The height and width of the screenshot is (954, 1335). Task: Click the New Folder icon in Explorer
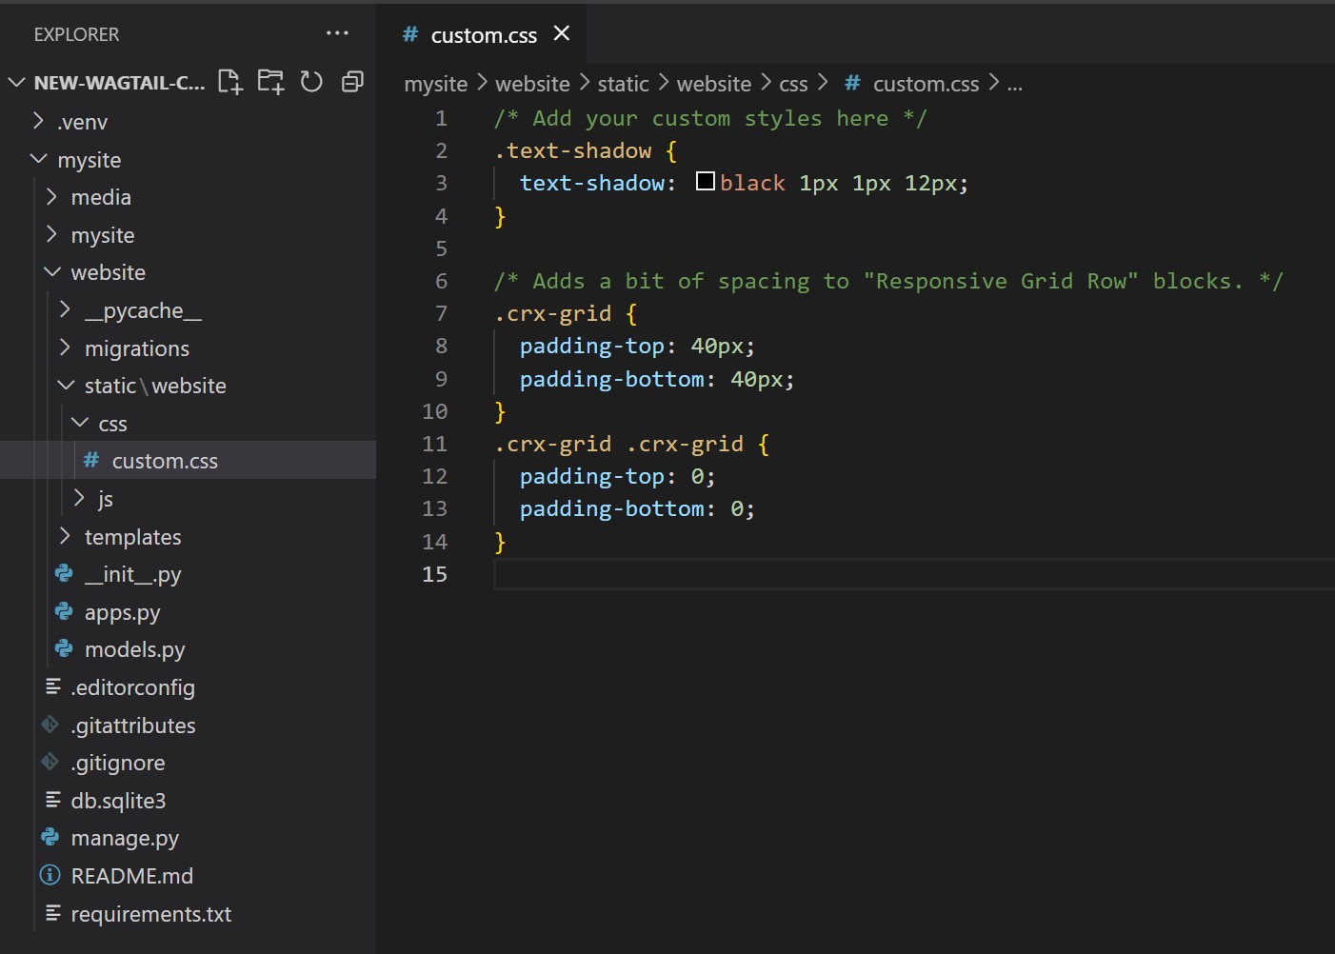[x=270, y=82]
